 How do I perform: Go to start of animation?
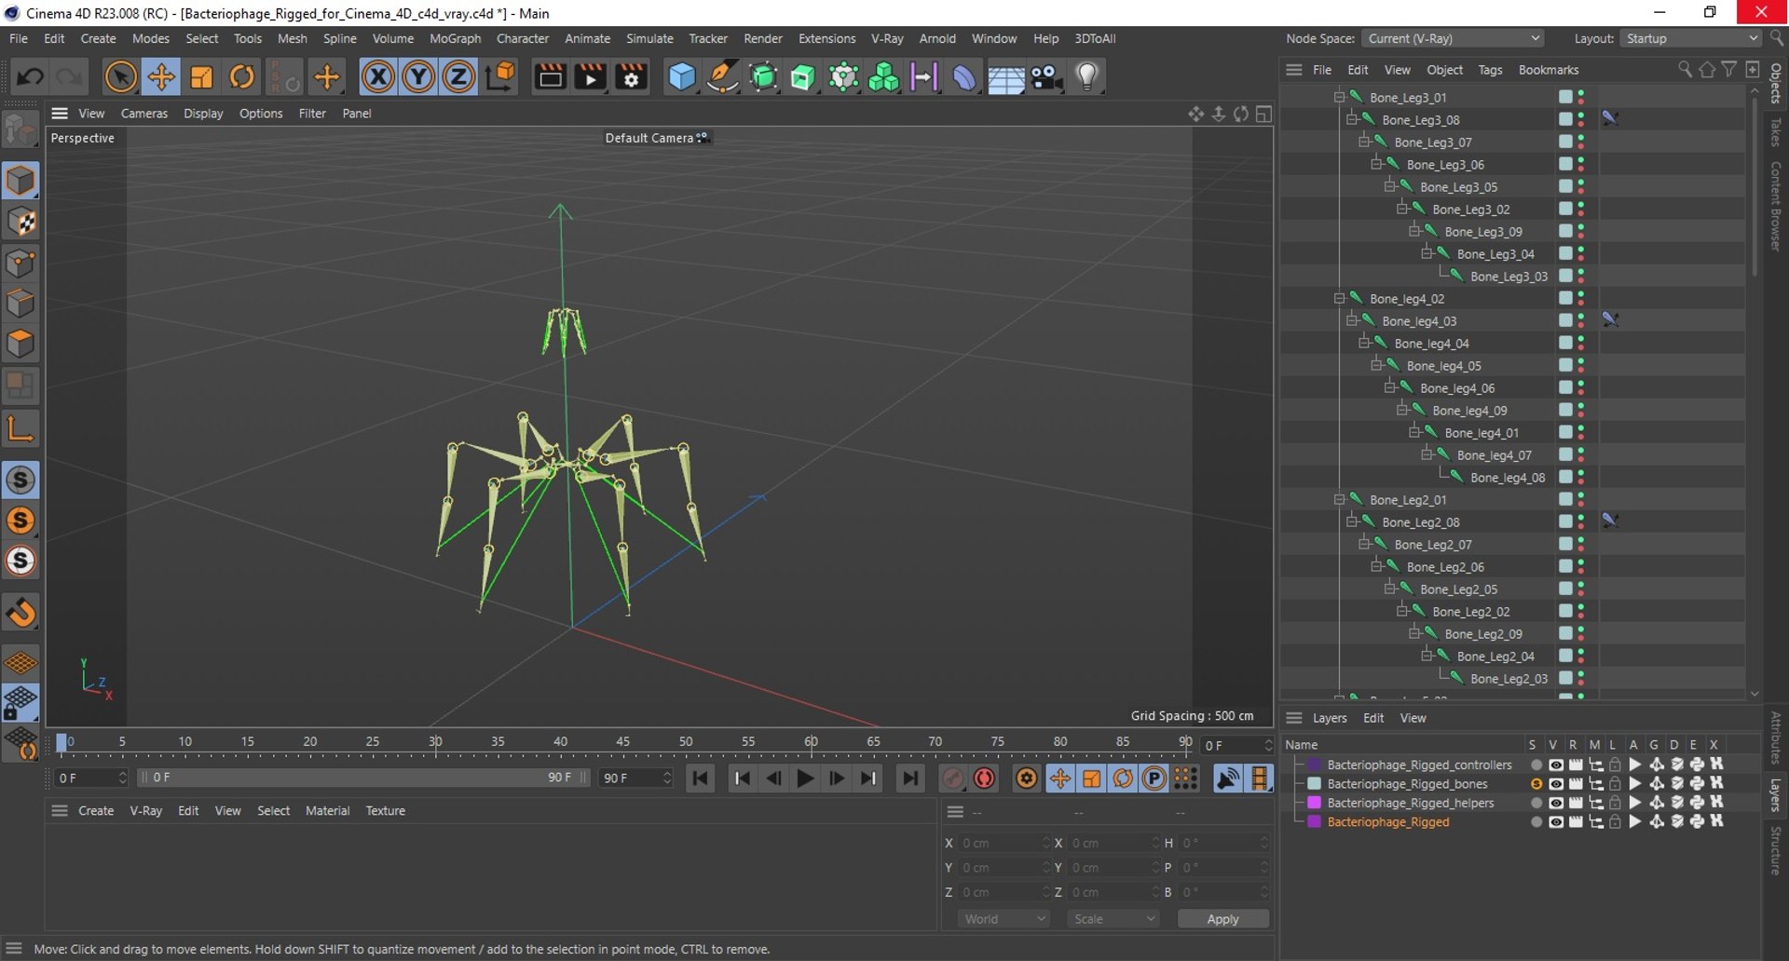700,778
